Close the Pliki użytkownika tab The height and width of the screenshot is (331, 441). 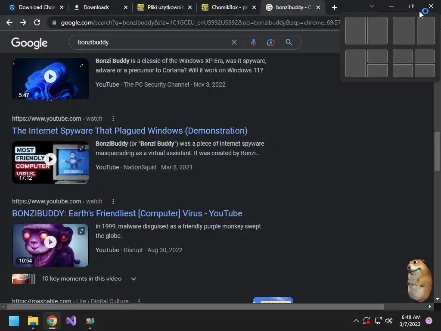(x=190, y=7)
